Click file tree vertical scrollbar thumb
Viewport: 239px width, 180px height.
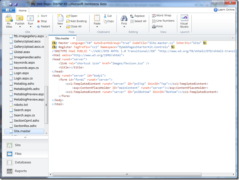click(46, 105)
